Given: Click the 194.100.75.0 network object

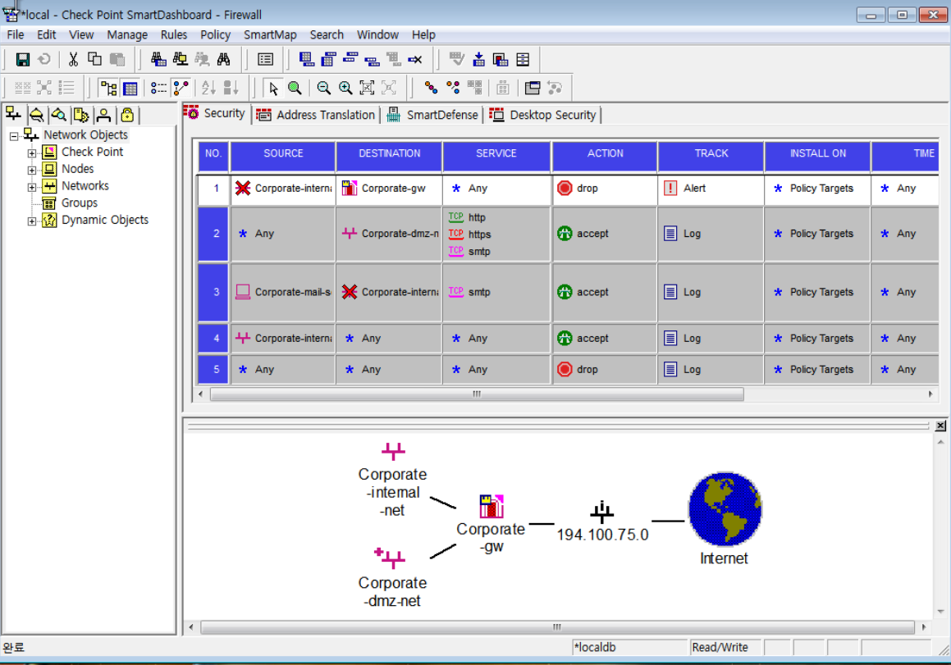Looking at the screenshot, I should [602, 522].
